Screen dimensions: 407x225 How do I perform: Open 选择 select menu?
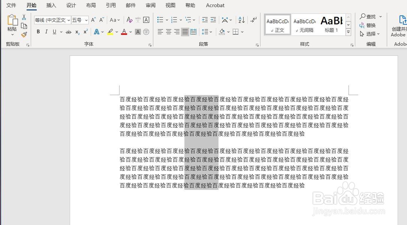(370, 34)
